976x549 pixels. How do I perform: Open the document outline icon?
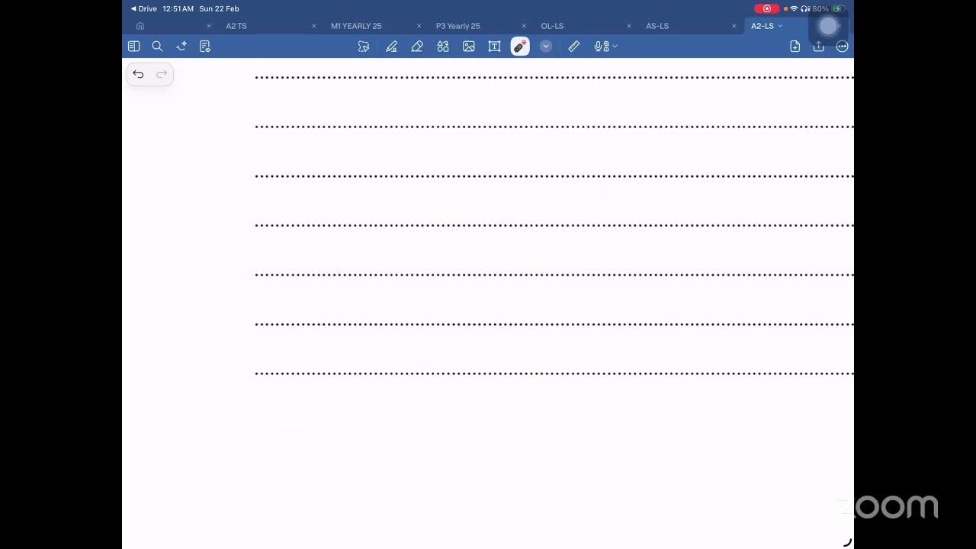pos(204,47)
